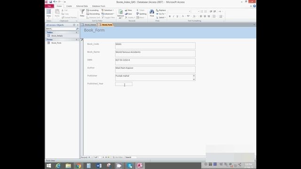The width and height of the screenshot is (301, 169).
Task: Open File Explorer from taskbar
Action: pos(68,166)
